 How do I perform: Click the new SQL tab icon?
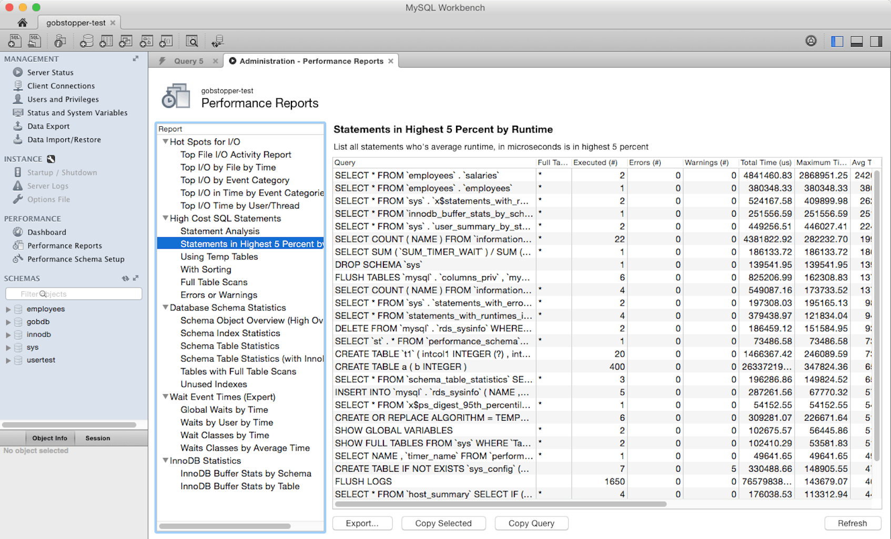(x=15, y=41)
